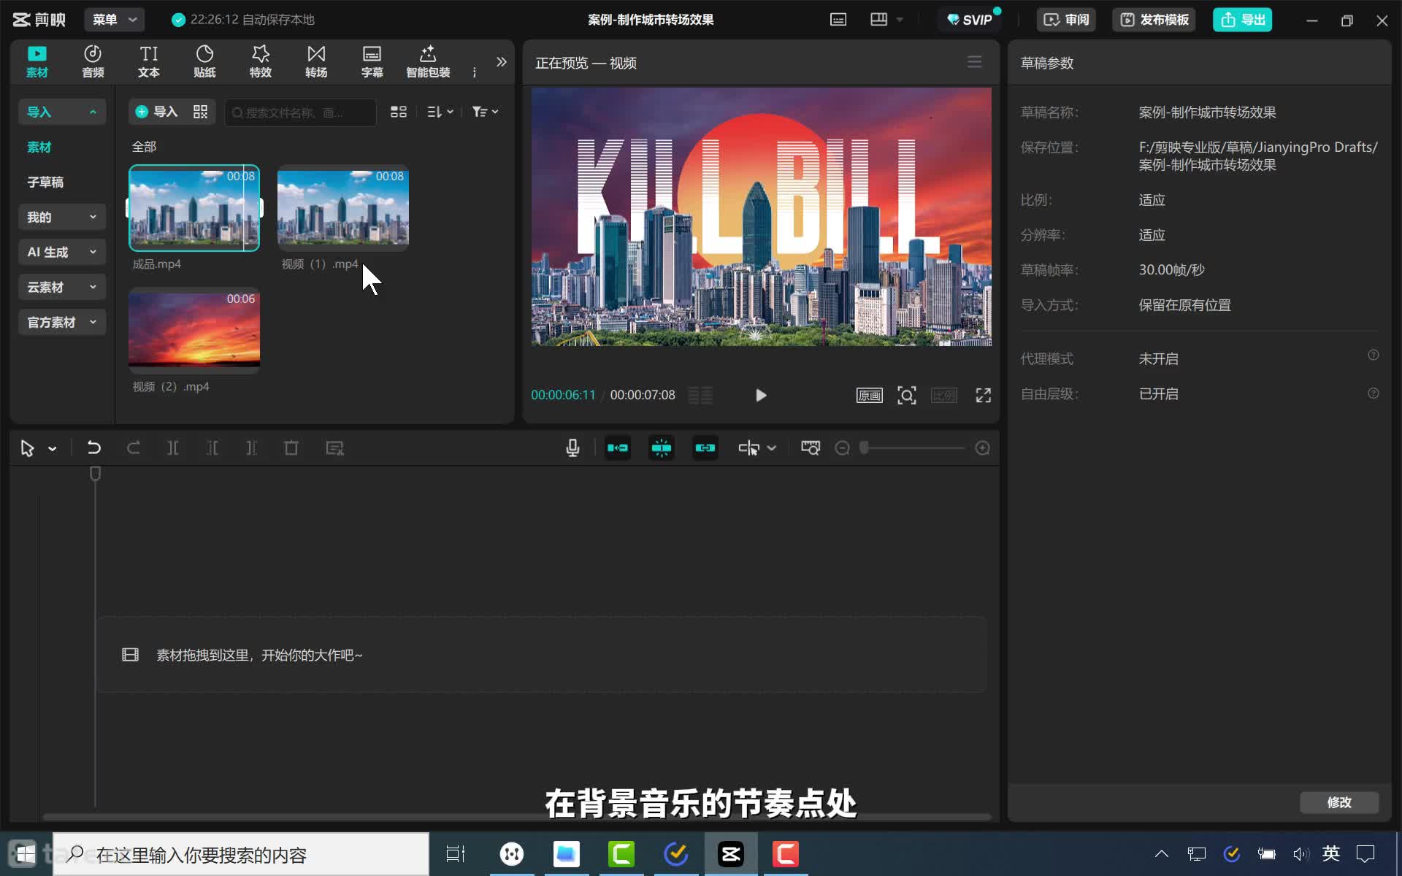Click the 修改 modify button
The image size is (1402, 876).
click(x=1339, y=802)
